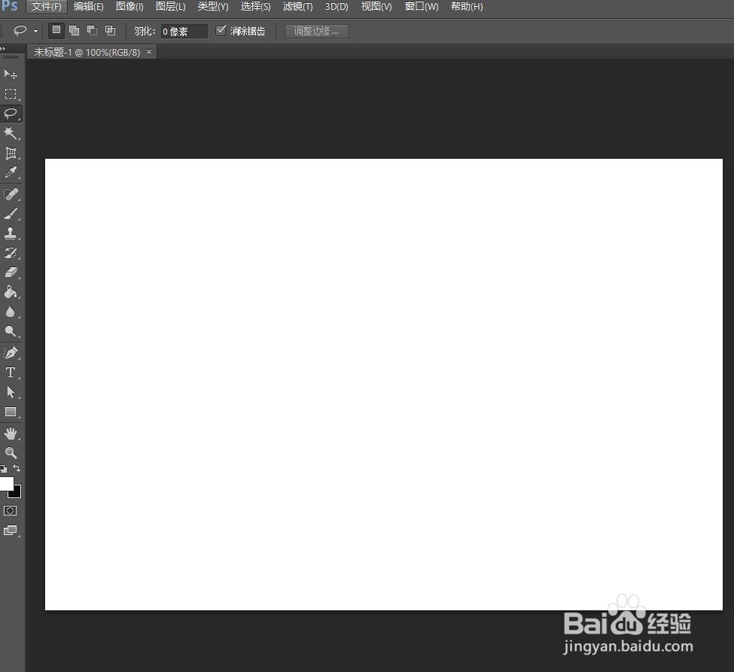
Task: Open the 窗口(W) menu
Action: coord(422,7)
